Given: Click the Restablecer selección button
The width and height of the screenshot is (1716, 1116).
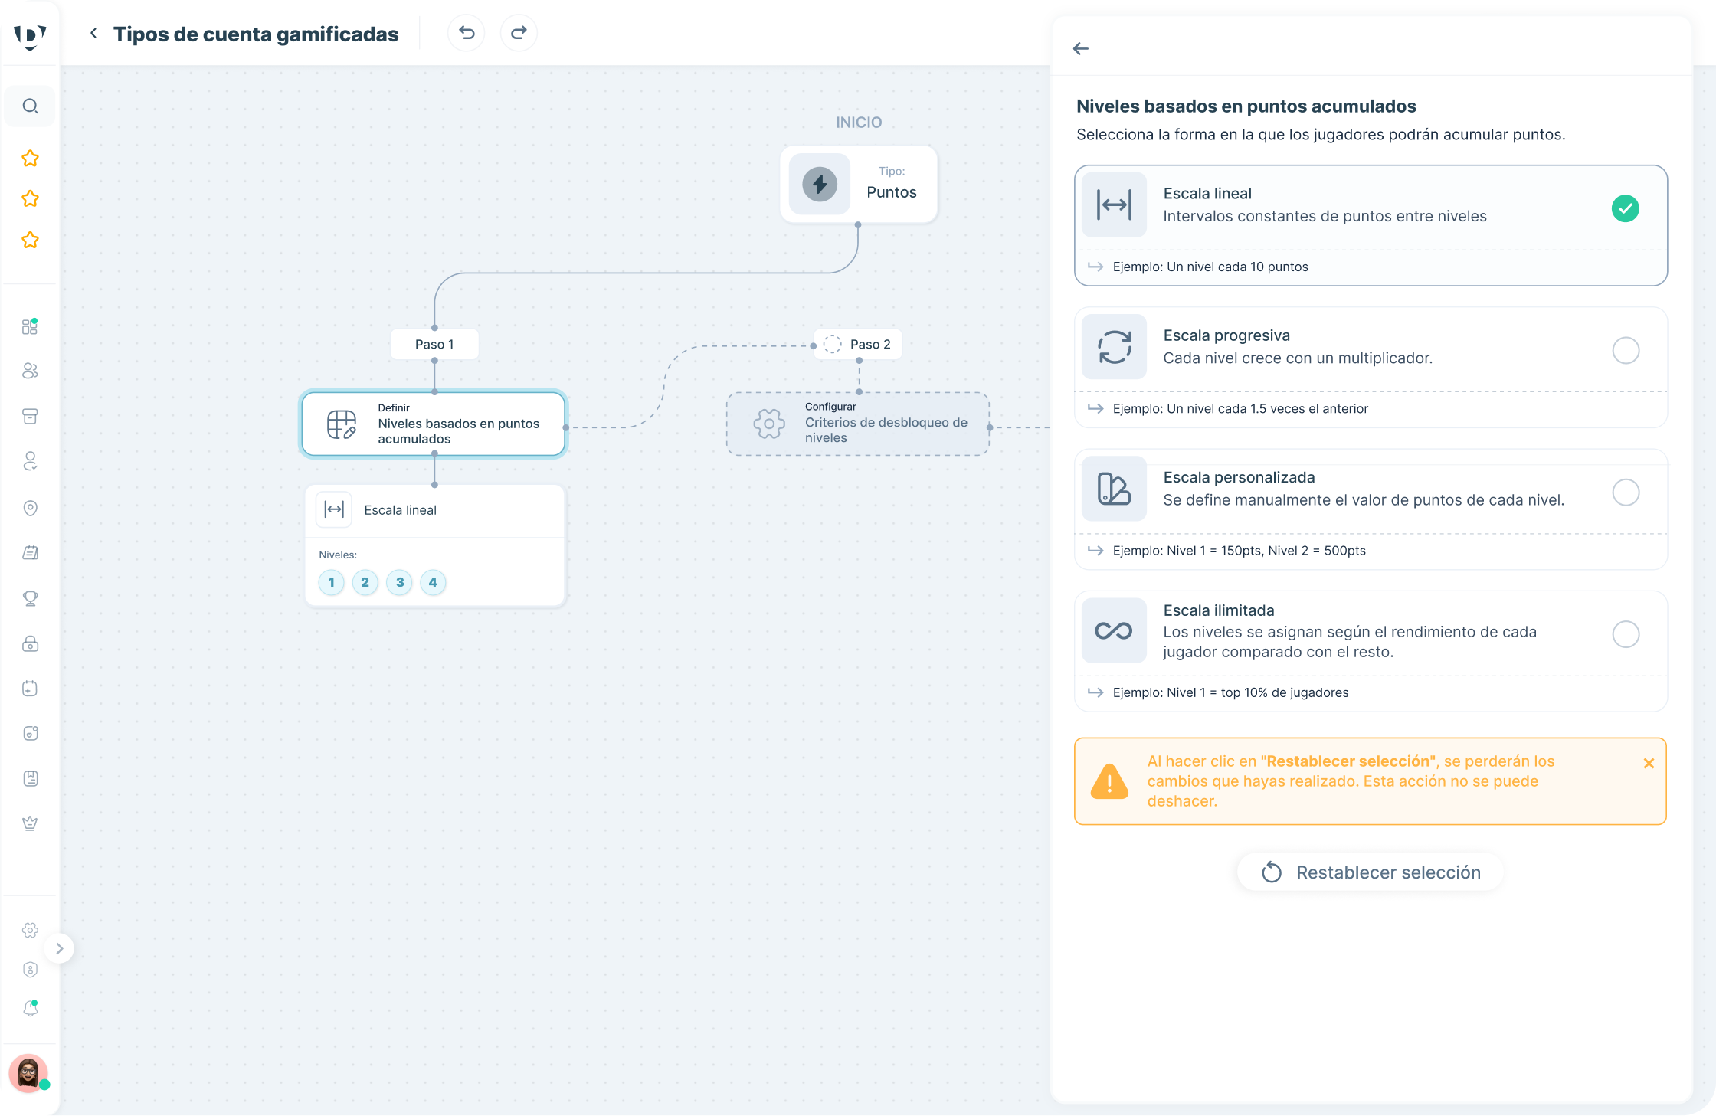Looking at the screenshot, I should point(1370,872).
